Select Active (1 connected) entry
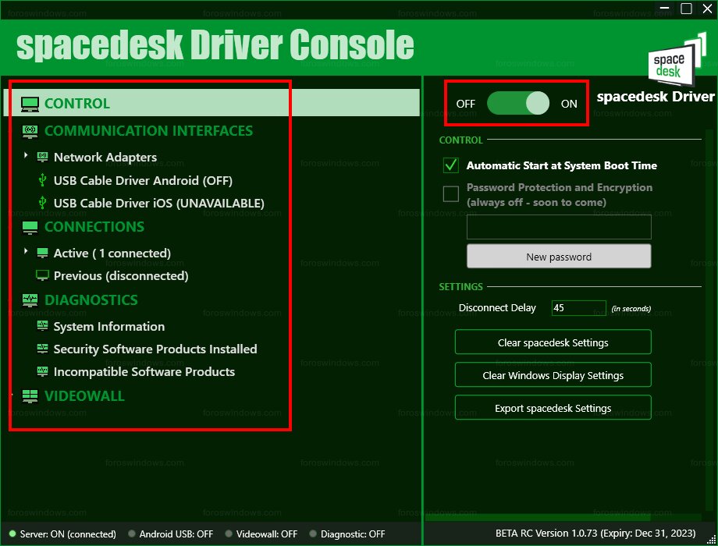This screenshot has width=718, height=546. tap(112, 253)
